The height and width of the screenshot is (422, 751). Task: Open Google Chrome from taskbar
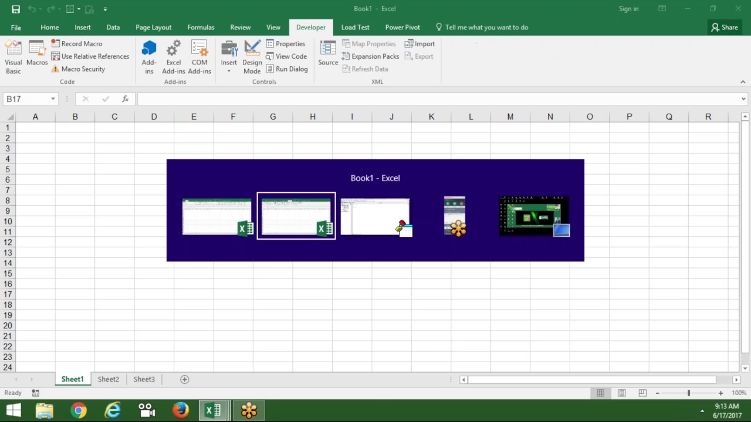79,411
